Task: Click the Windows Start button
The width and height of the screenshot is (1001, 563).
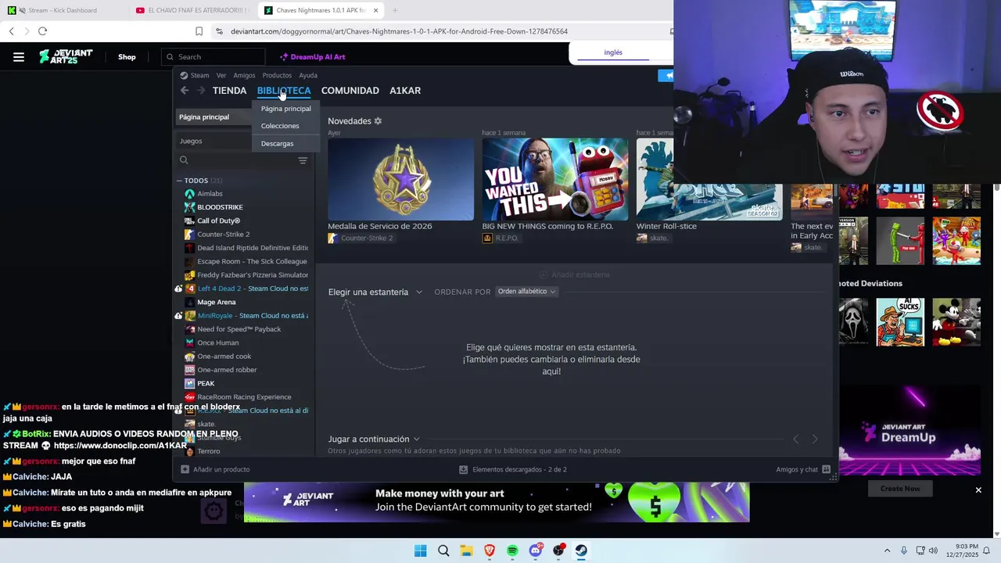Action: 420,550
